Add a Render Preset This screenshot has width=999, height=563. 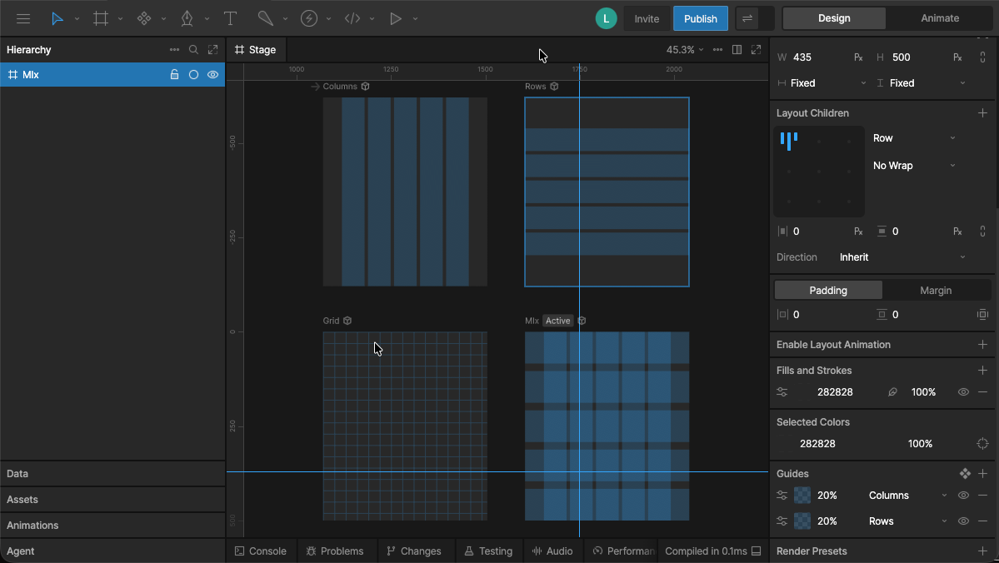pos(982,551)
